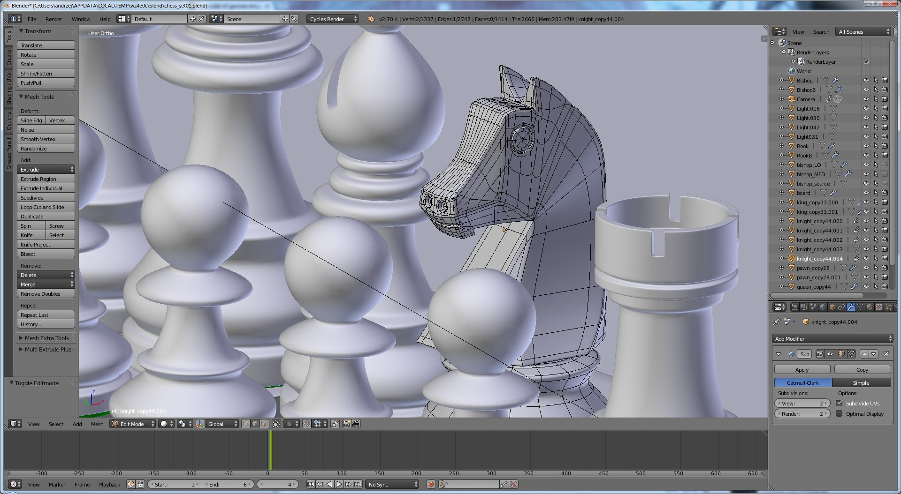The image size is (901, 494).
Task: Click face select mode cube icon
Action: pos(264,424)
